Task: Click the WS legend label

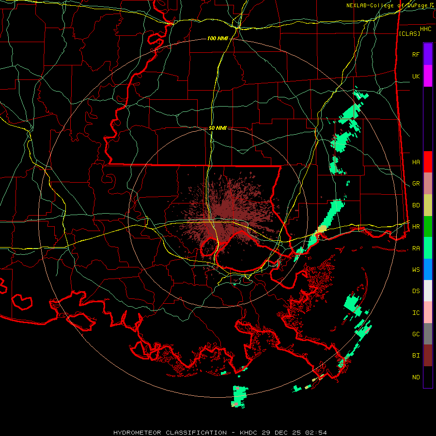Action: 416,269
